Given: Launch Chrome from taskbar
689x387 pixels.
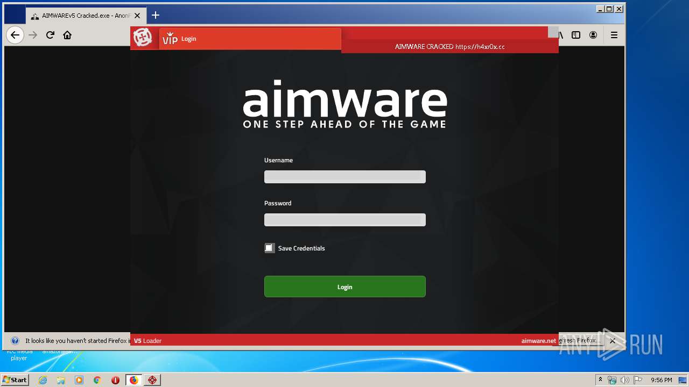Looking at the screenshot, I should [x=97, y=380].
